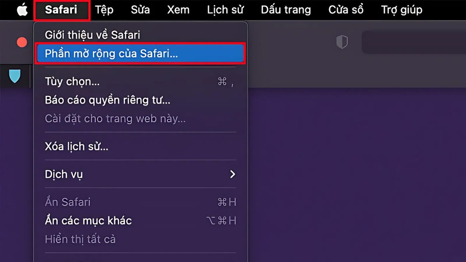
Task: Open Báo cáo quyền riêng tư…
Action: point(140,100)
